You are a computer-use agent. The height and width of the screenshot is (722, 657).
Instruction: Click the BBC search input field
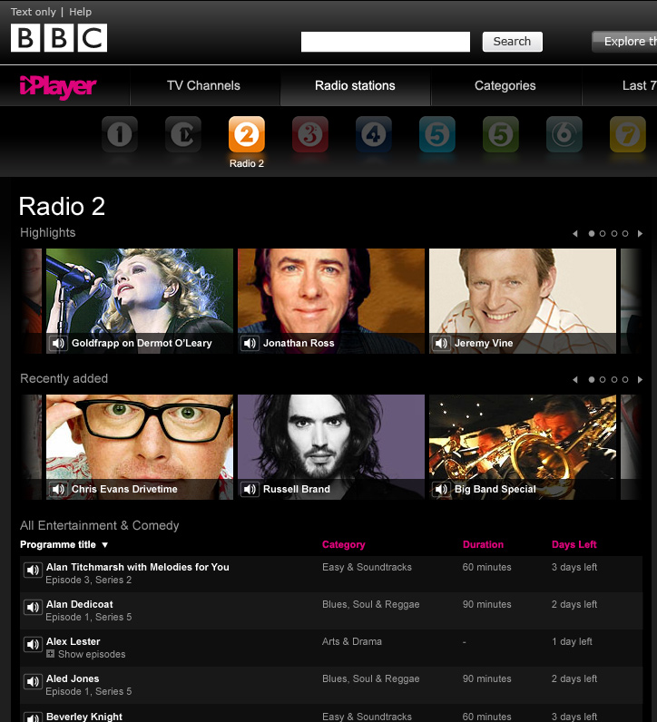[x=385, y=42]
